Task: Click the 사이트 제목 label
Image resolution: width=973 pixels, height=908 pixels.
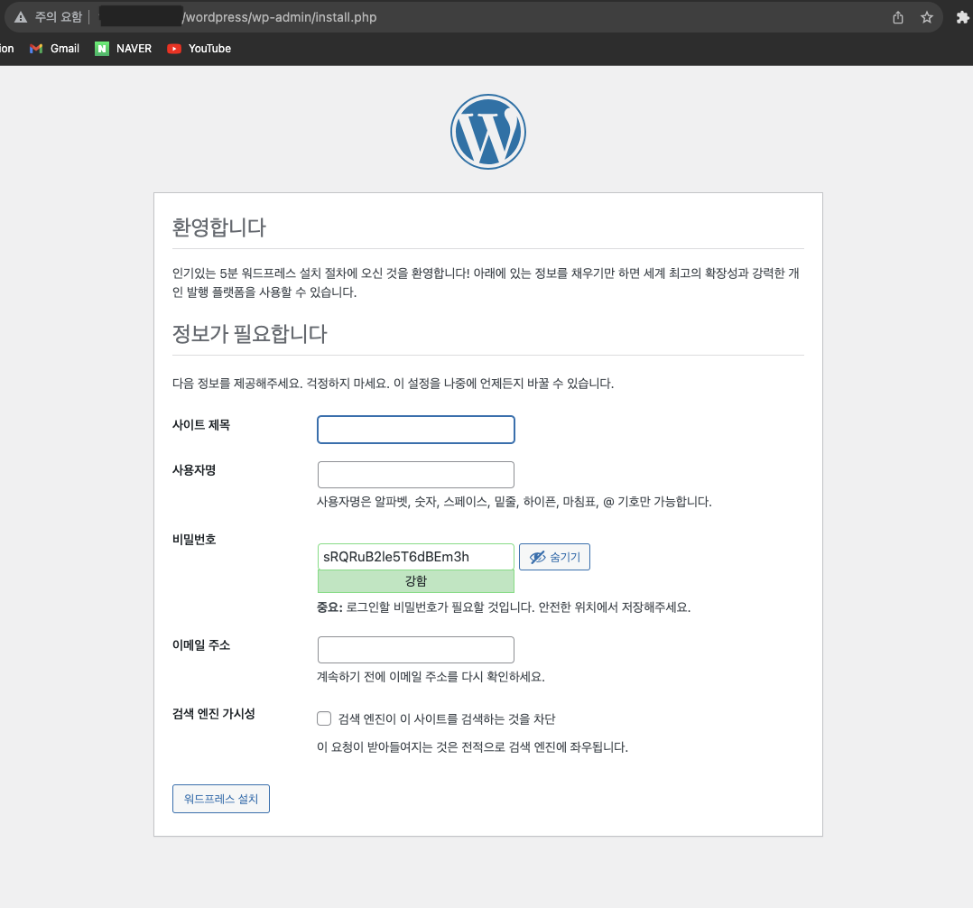Action: (x=201, y=425)
